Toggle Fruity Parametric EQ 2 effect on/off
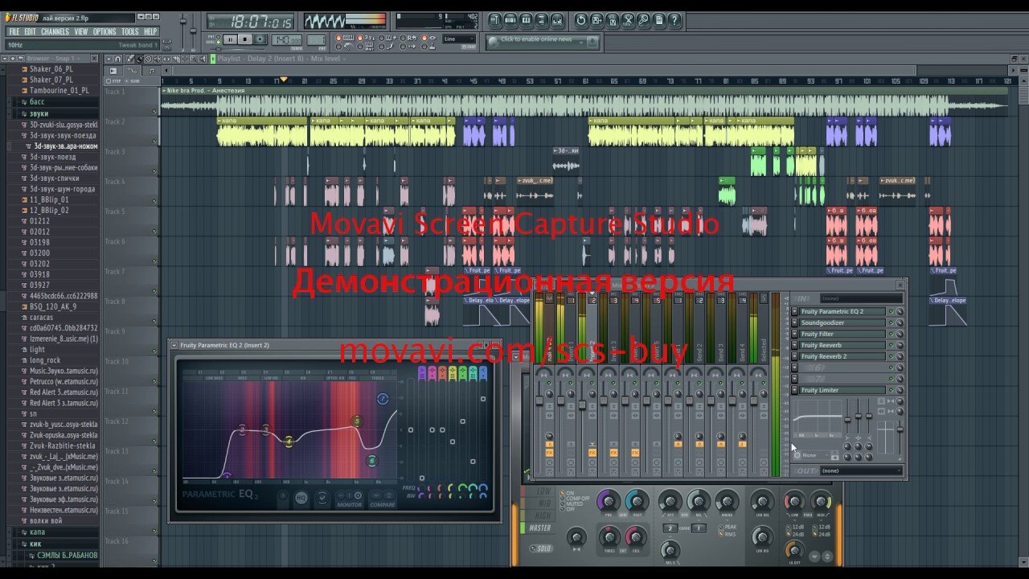 pyautogui.click(x=891, y=311)
